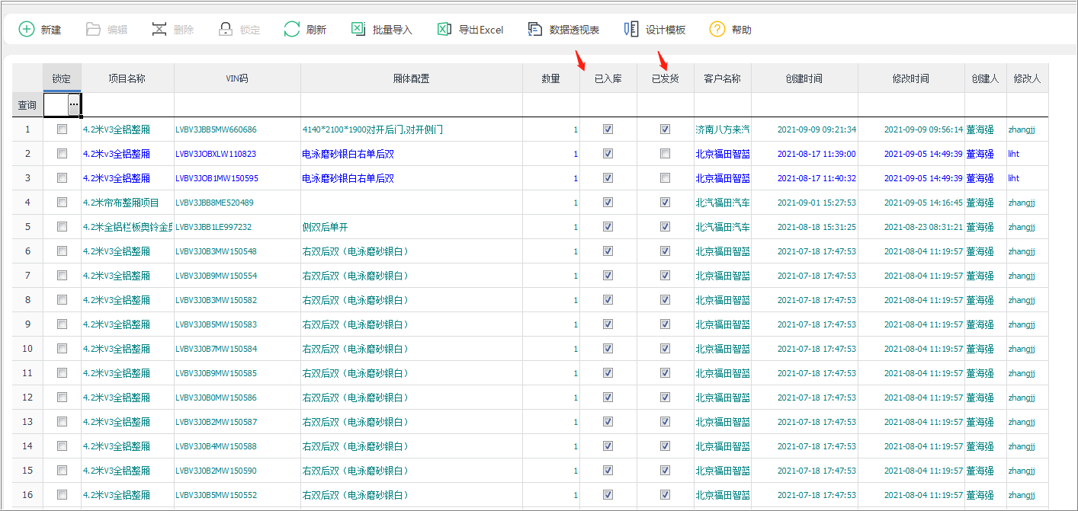Click the 新建 button label
This screenshot has width=1078, height=511.
(51, 30)
